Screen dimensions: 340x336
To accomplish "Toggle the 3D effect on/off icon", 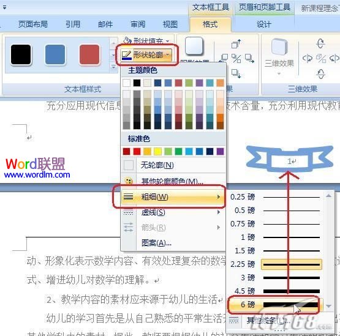I will point(321,59).
